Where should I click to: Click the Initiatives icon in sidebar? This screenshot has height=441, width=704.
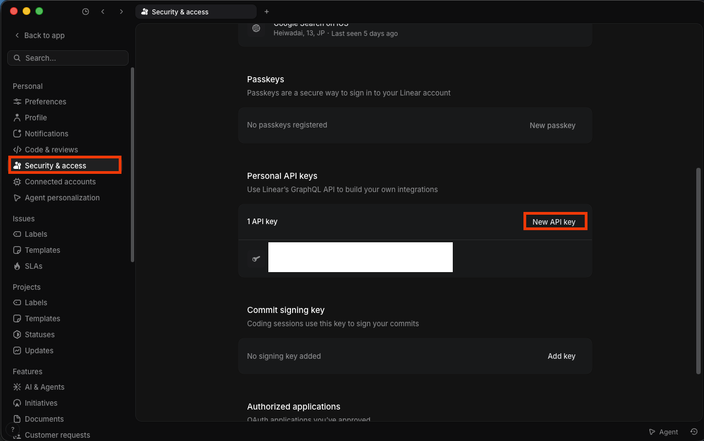click(x=17, y=403)
